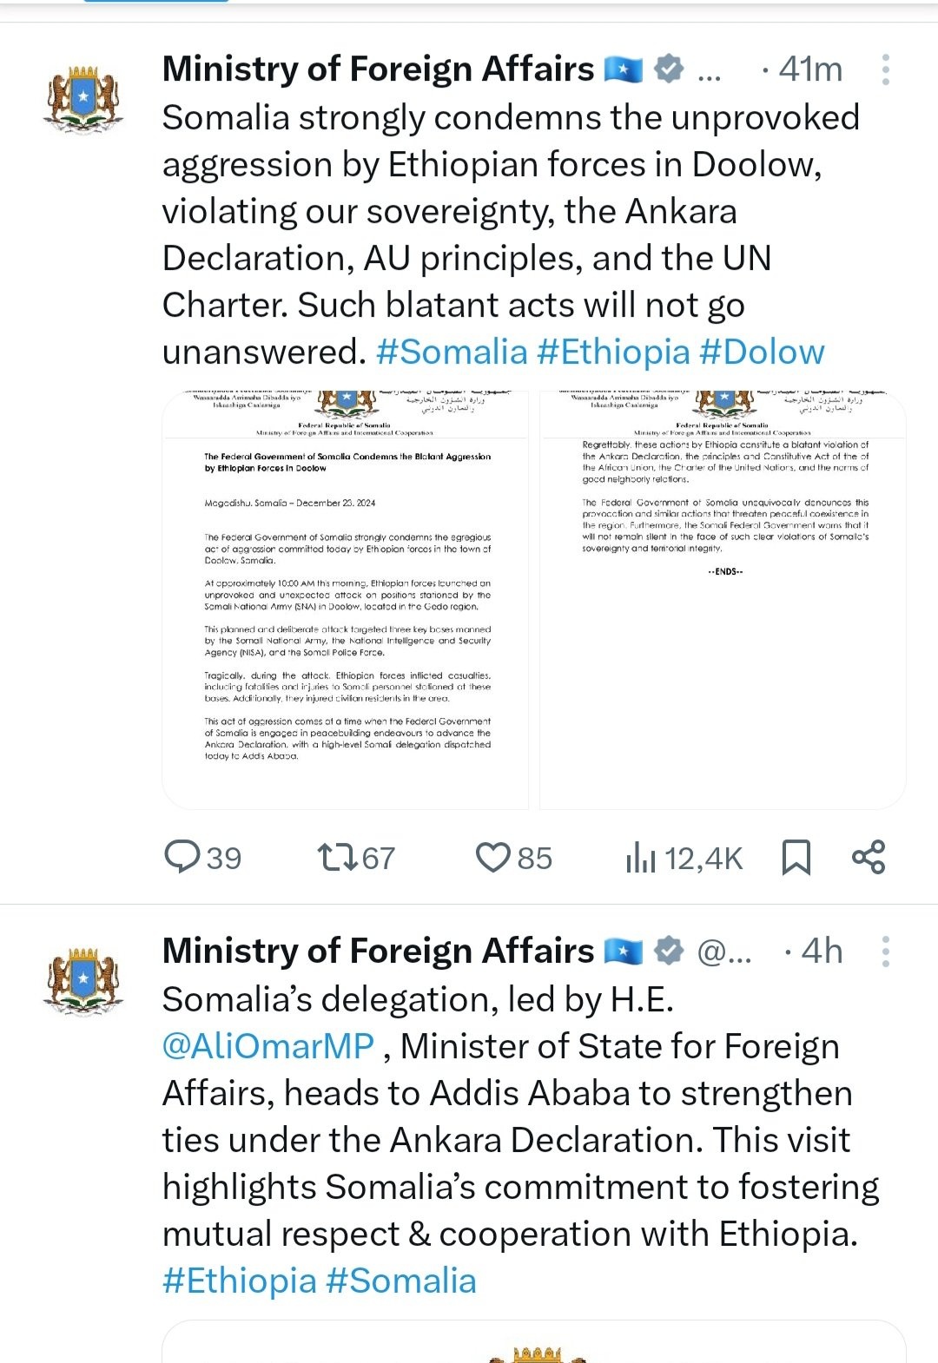This screenshot has height=1363, width=938.
Task: Share the Doolow aggression tweet
Action: pyautogui.click(x=869, y=857)
